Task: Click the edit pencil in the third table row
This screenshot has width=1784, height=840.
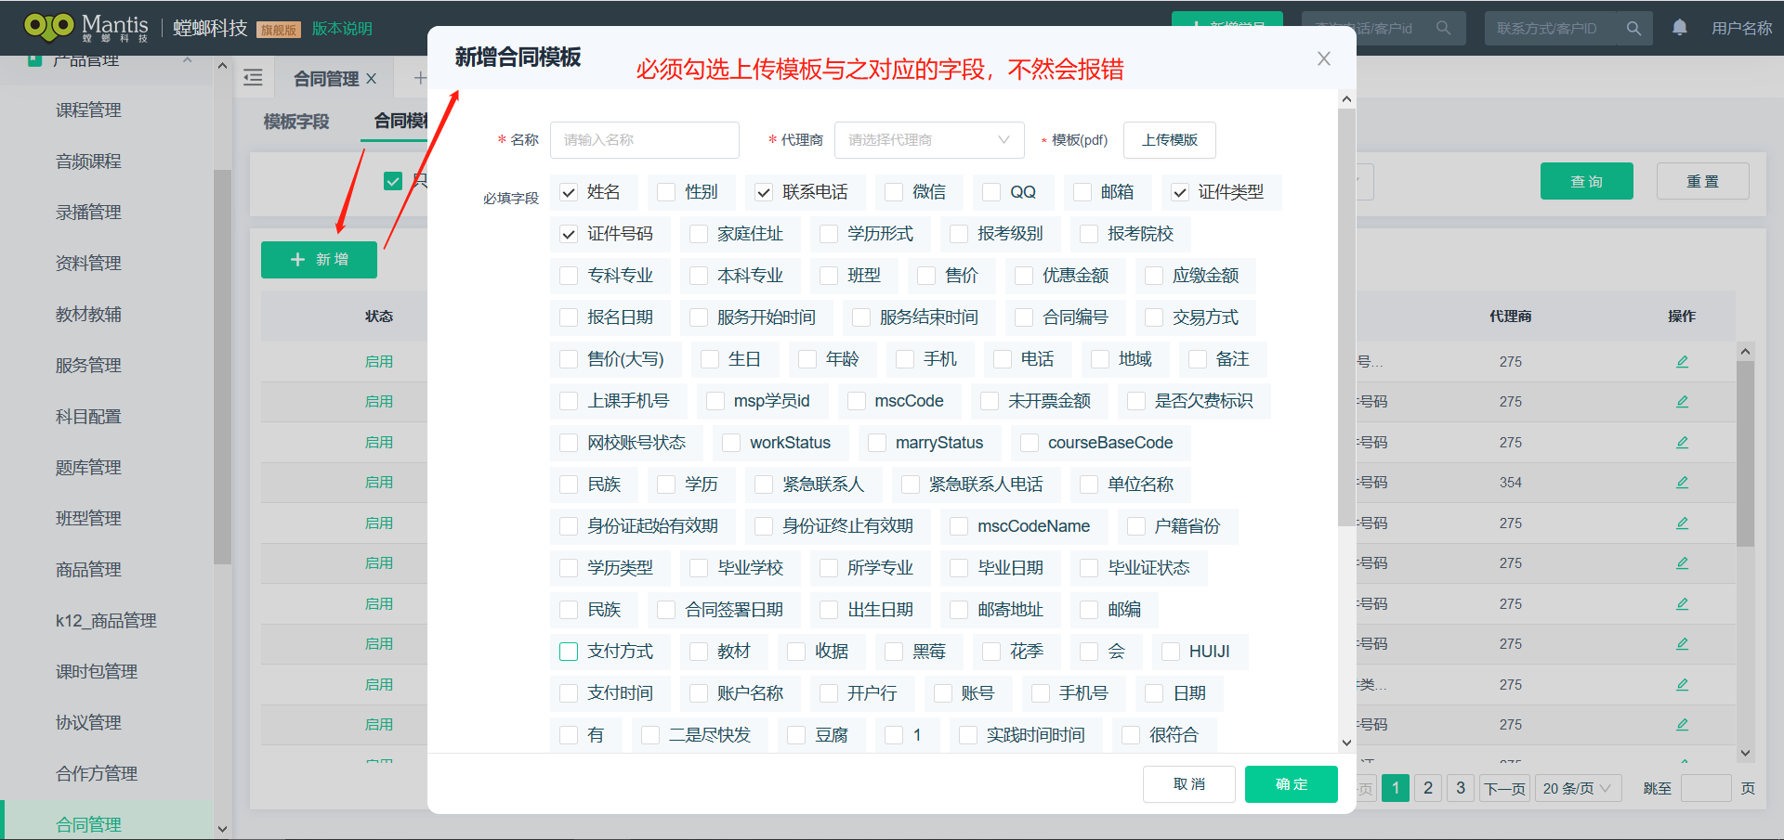Action: [1682, 442]
